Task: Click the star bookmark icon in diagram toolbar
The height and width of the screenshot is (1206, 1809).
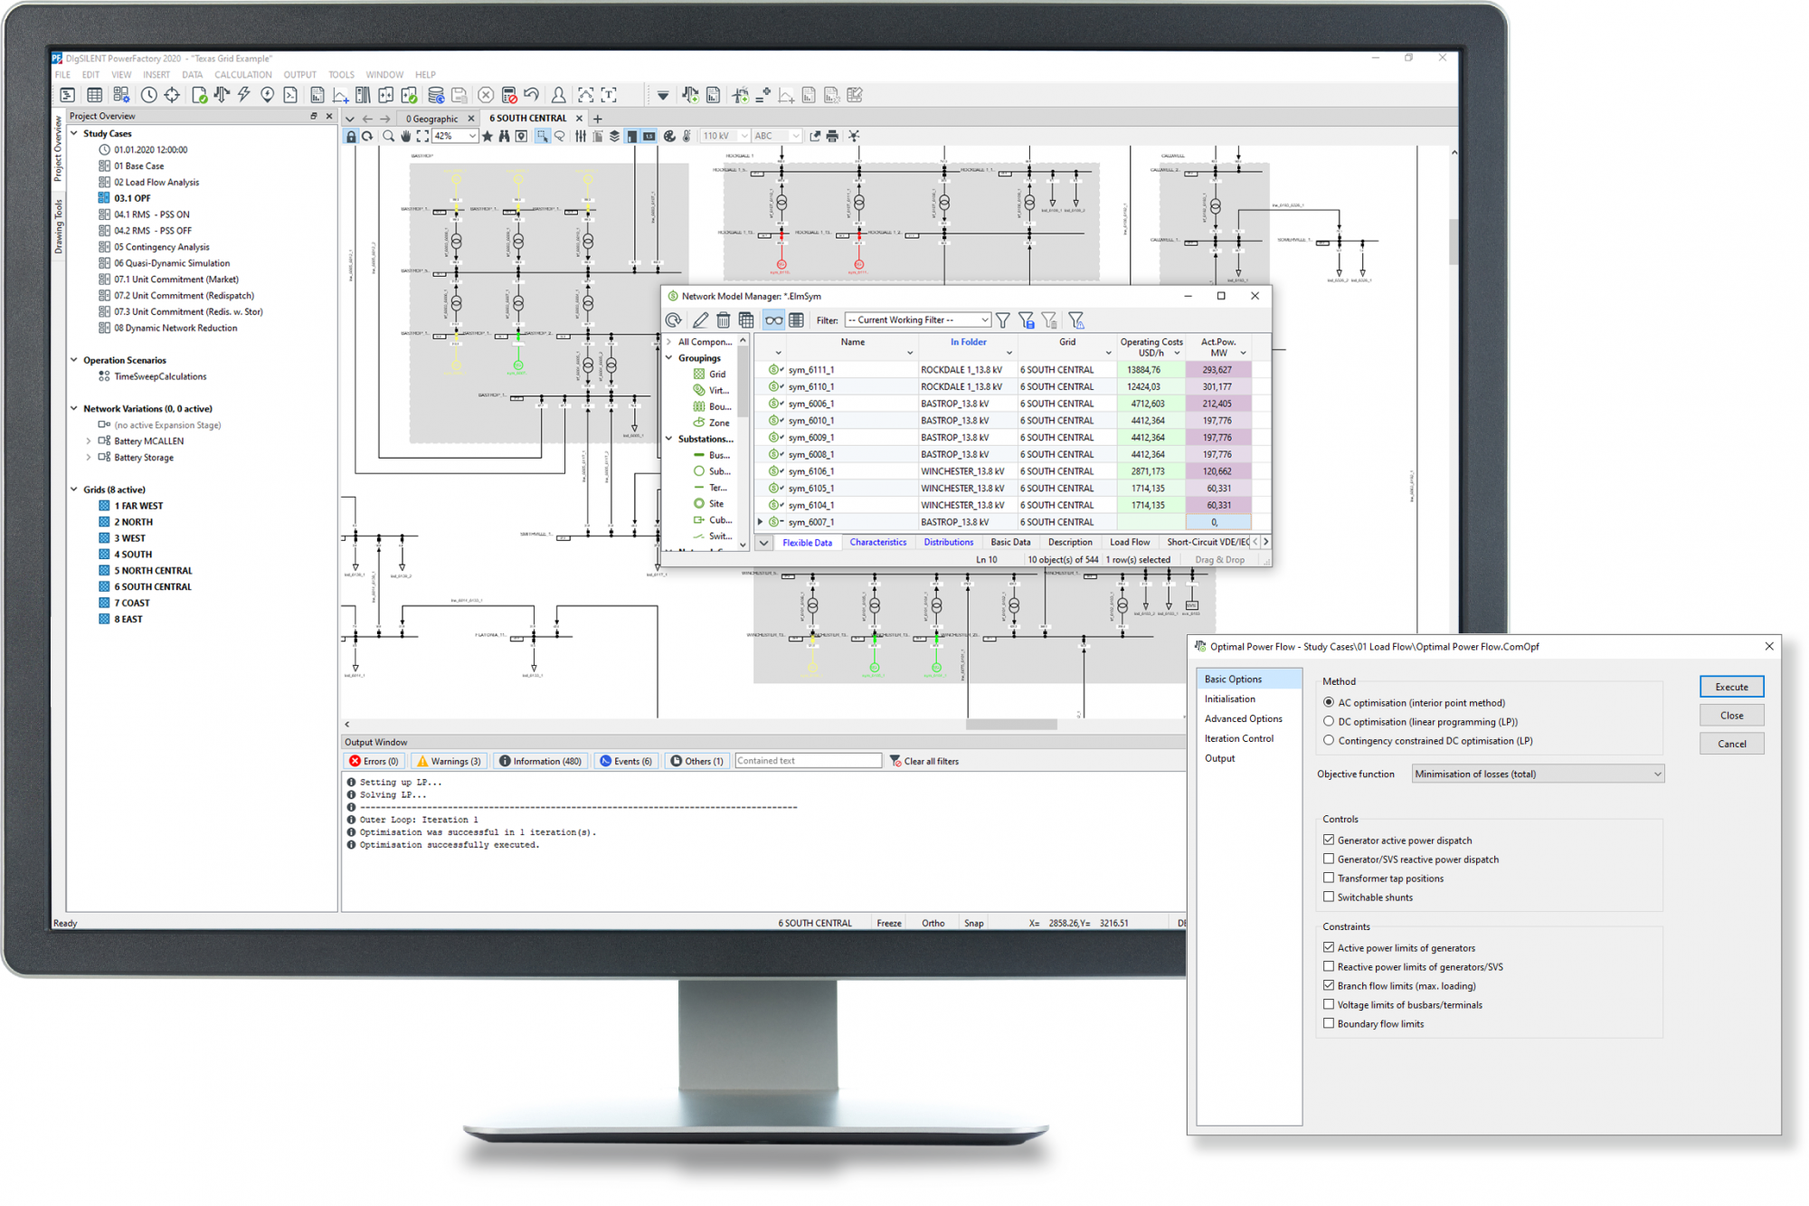Action: pyautogui.click(x=488, y=137)
